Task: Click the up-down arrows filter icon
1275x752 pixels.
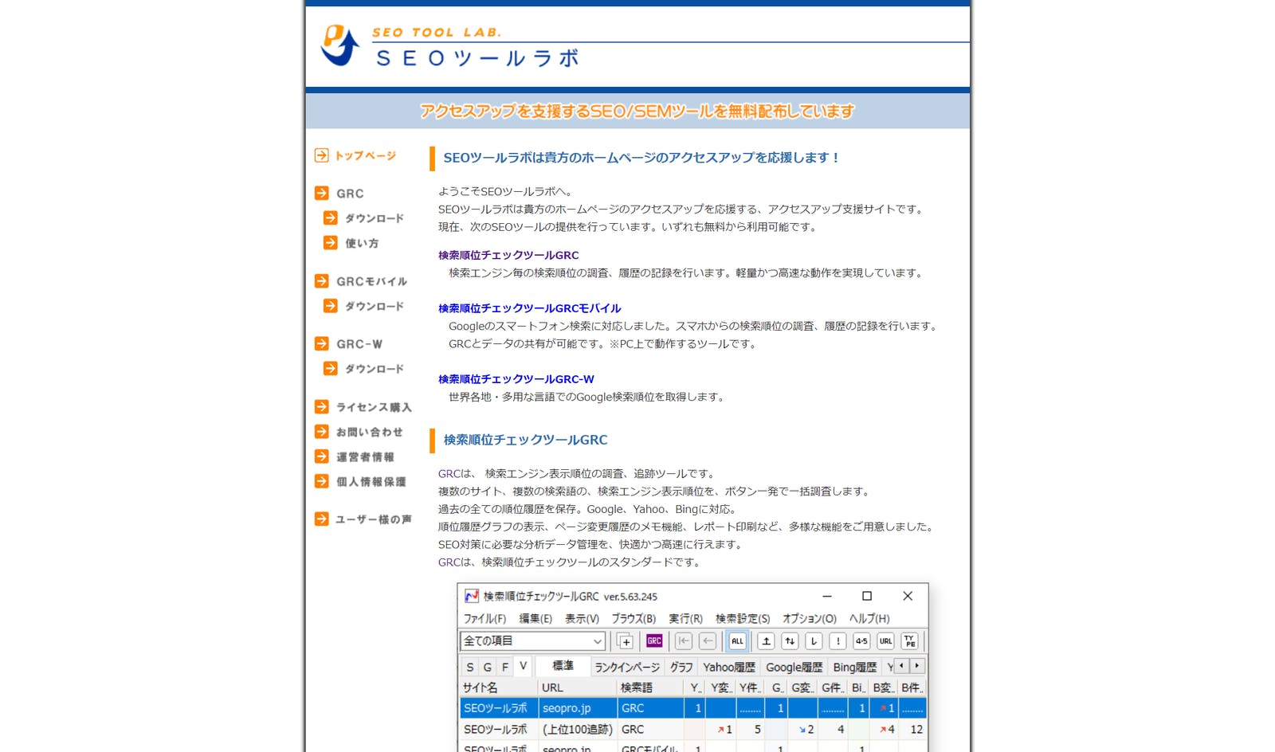Action: pyautogui.click(x=790, y=641)
